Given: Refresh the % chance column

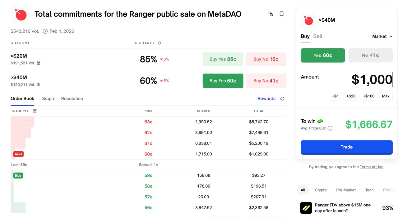Looking at the screenshot, I should pos(160,43).
